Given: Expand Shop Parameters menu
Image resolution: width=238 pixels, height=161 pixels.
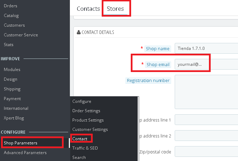Looking at the screenshot, I should (21, 143).
